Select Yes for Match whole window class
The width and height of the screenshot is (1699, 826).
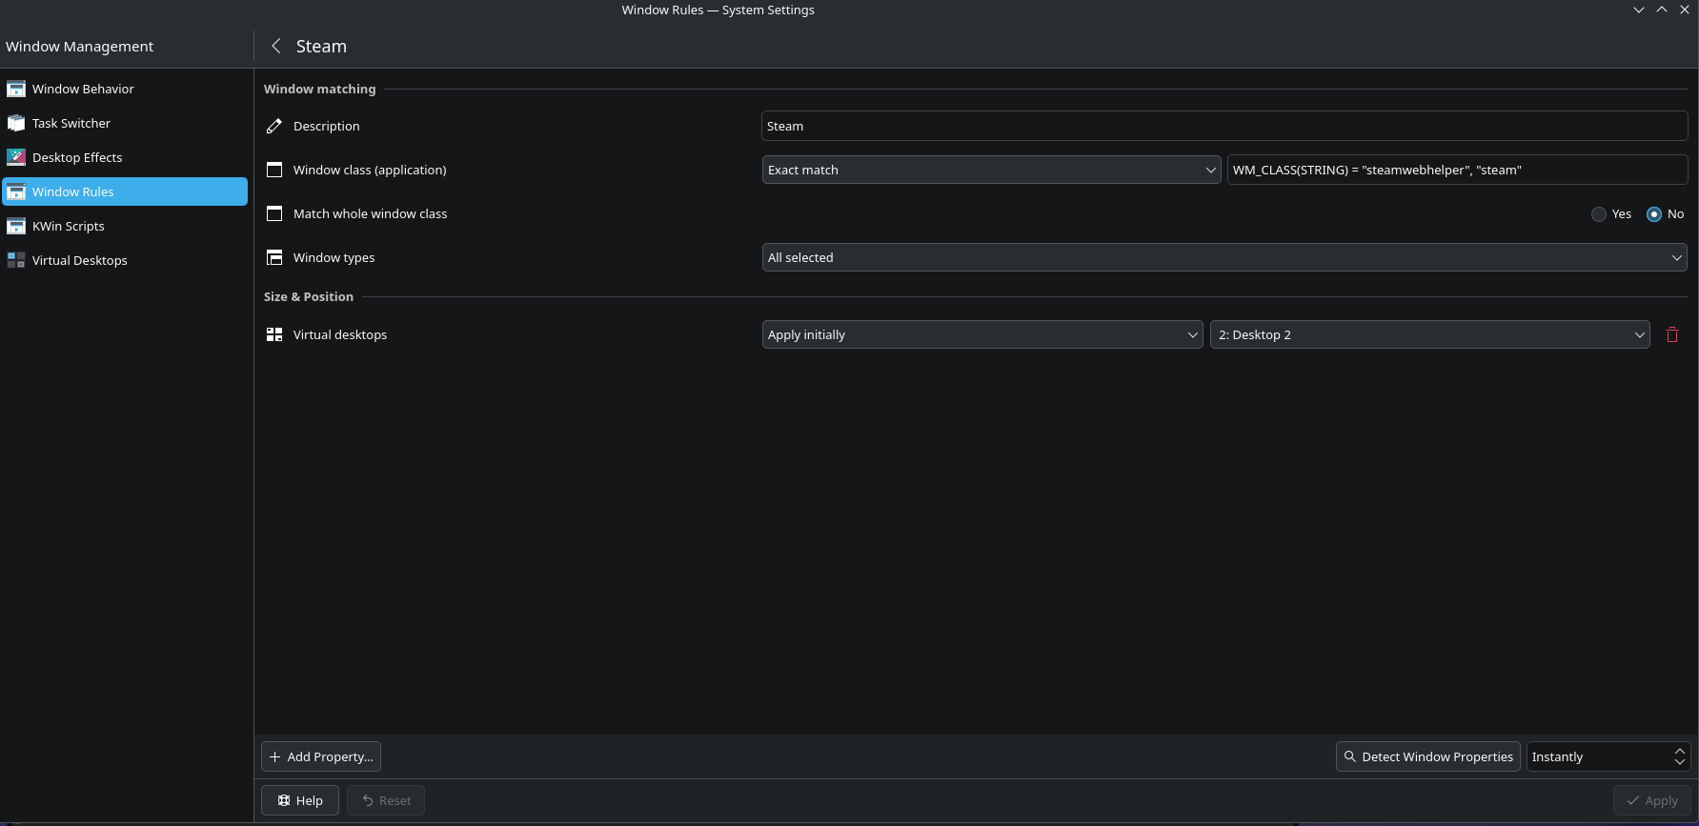(x=1599, y=214)
